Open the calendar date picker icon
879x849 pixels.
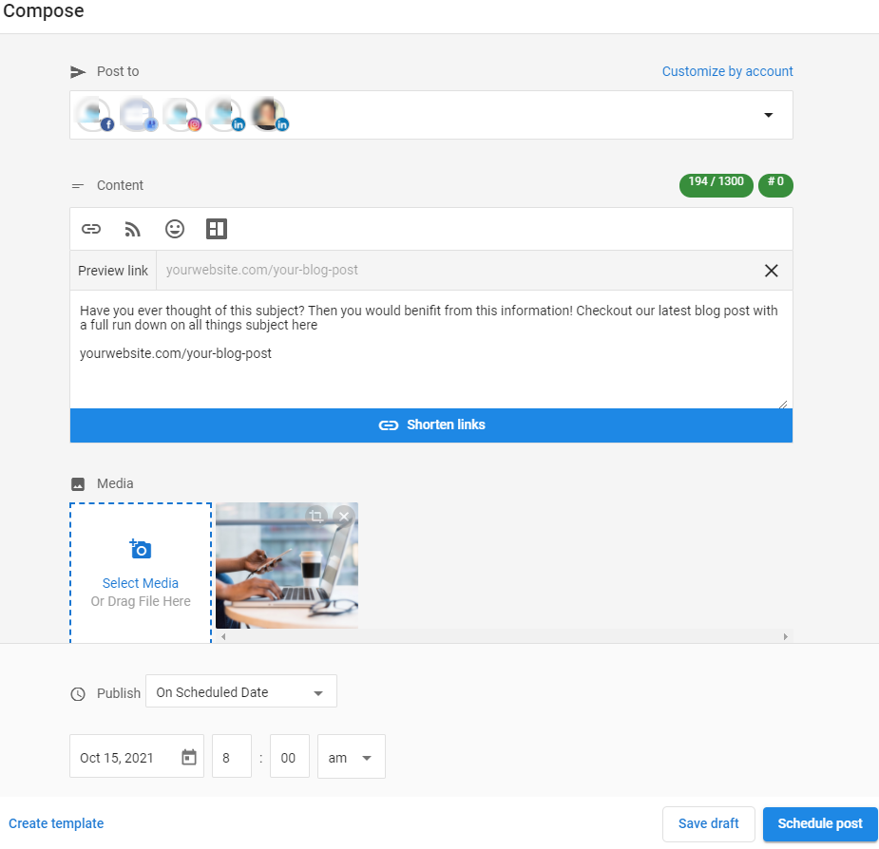[189, 757]
